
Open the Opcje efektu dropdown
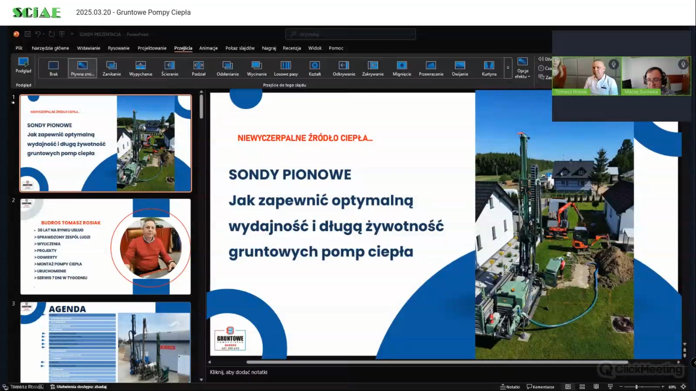point(523,68)
